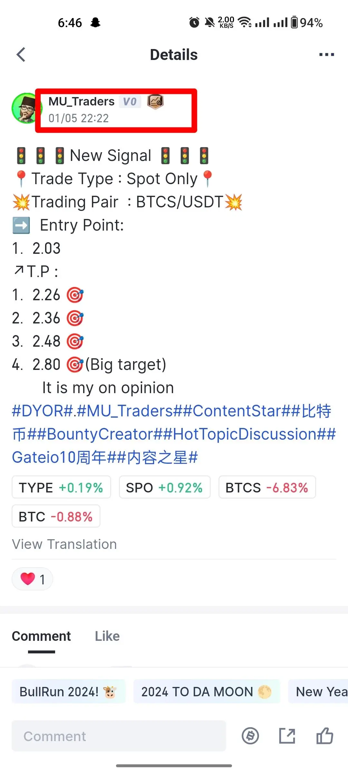This screenshot has height=774, width=348.
Task: Toggle the heart reaction with count 1
Action: point(32,579)
